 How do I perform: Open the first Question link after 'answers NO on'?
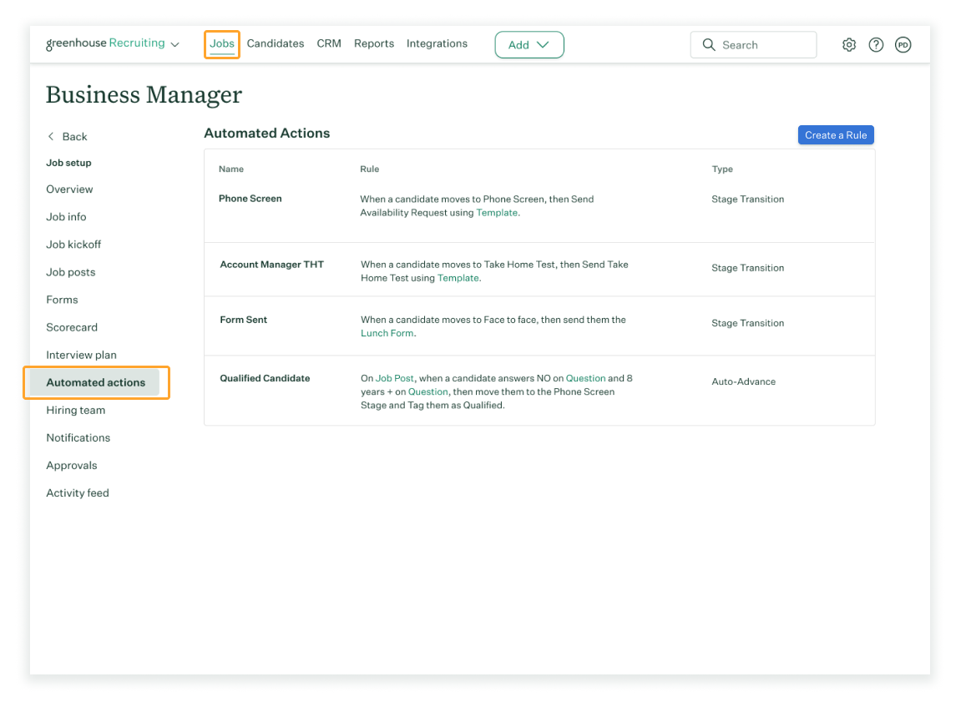585,378
